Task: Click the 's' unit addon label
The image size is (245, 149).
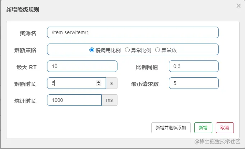Action: point(111,83)
